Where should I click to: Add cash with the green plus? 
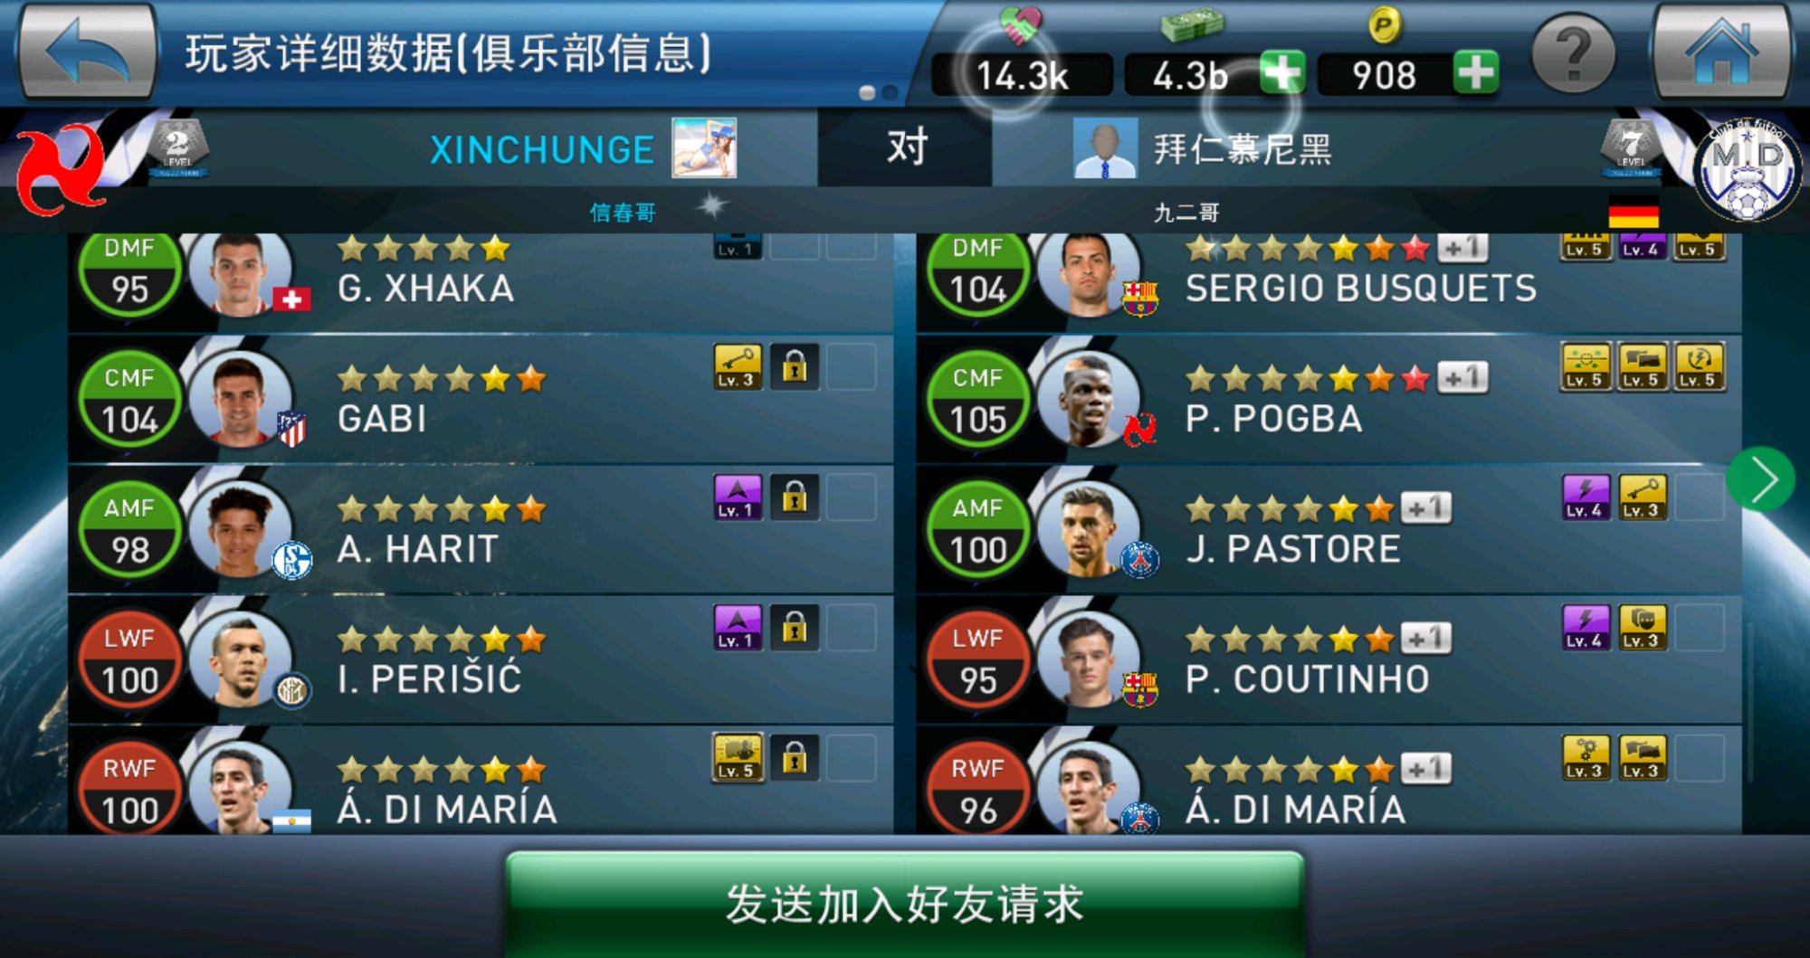tap(1282, 72)
